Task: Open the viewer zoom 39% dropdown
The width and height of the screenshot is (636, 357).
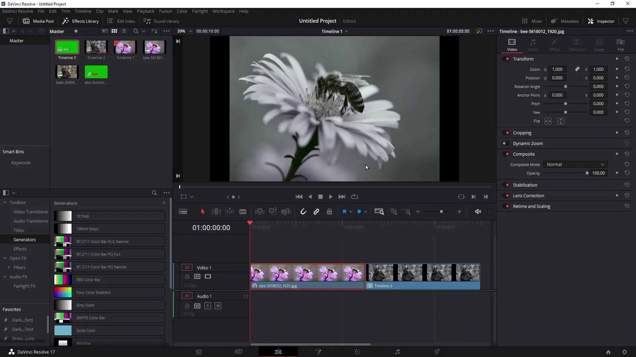Action: point(184,31)
